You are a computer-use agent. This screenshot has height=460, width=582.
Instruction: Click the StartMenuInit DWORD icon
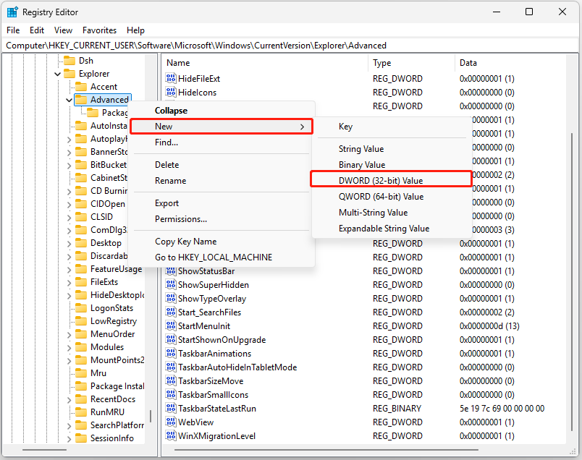click(171, 325)
